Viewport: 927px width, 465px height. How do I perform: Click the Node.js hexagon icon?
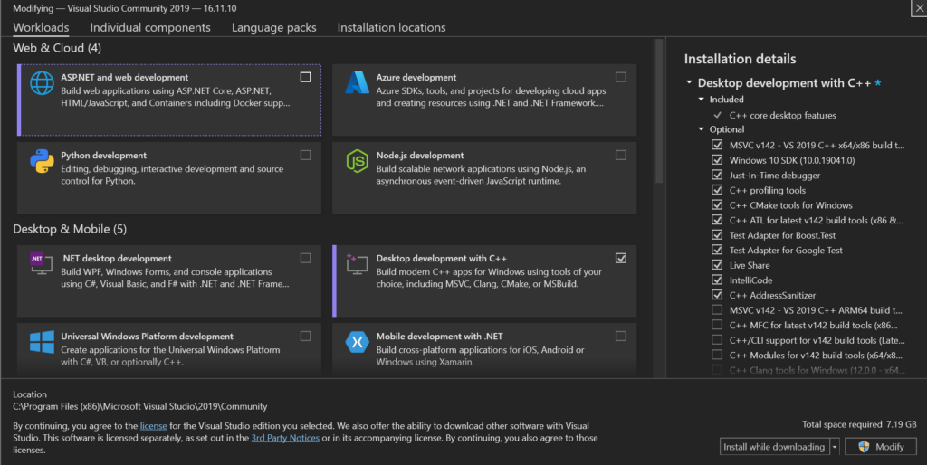click(357, 161)
